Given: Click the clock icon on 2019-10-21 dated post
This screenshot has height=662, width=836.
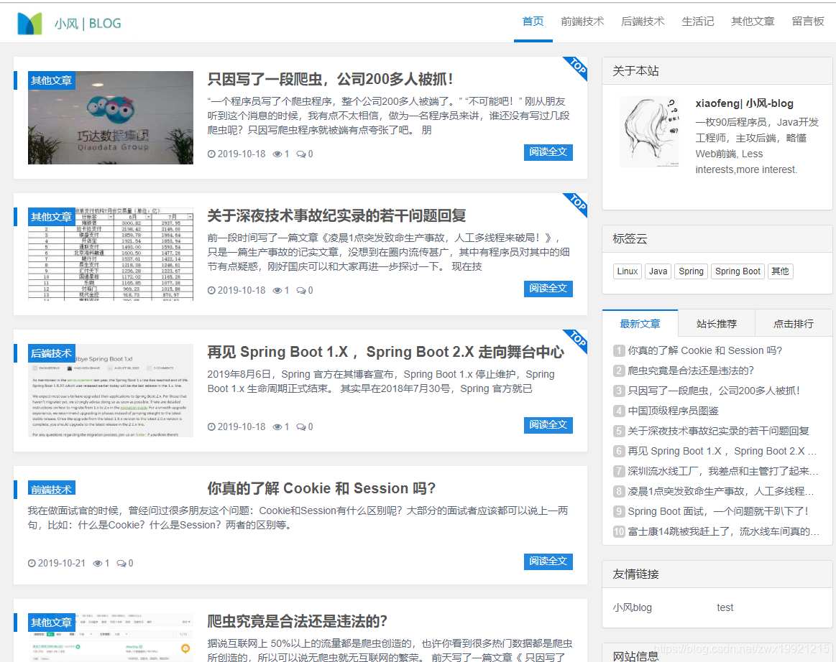Looking at the screenshot, I should (31, 563).
